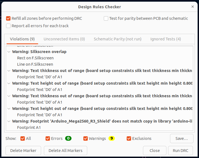The height and width of the screenshot is (158, 199).
Task: Click the Save... report button
Action: coord(181,138)
